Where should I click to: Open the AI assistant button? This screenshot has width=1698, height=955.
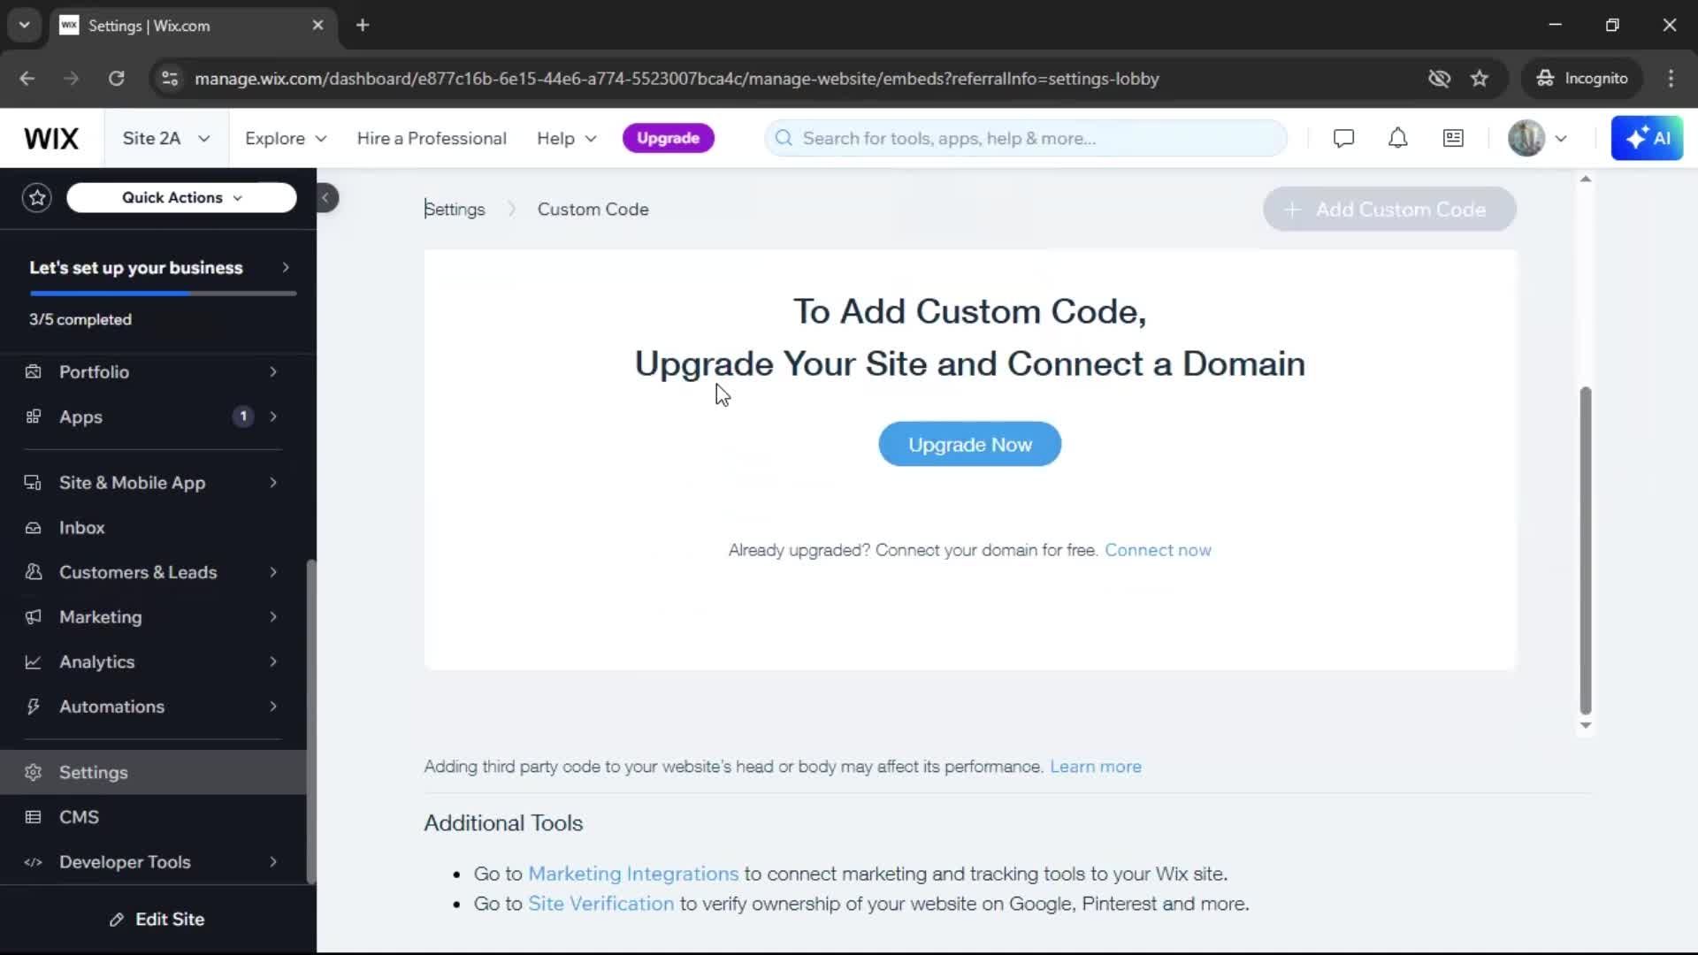pos(1647,139)
